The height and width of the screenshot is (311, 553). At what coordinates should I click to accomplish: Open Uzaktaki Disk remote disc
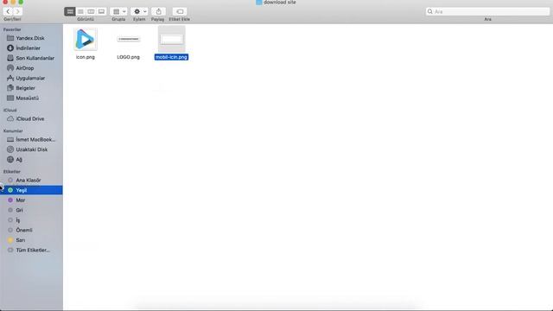[31, 149]
